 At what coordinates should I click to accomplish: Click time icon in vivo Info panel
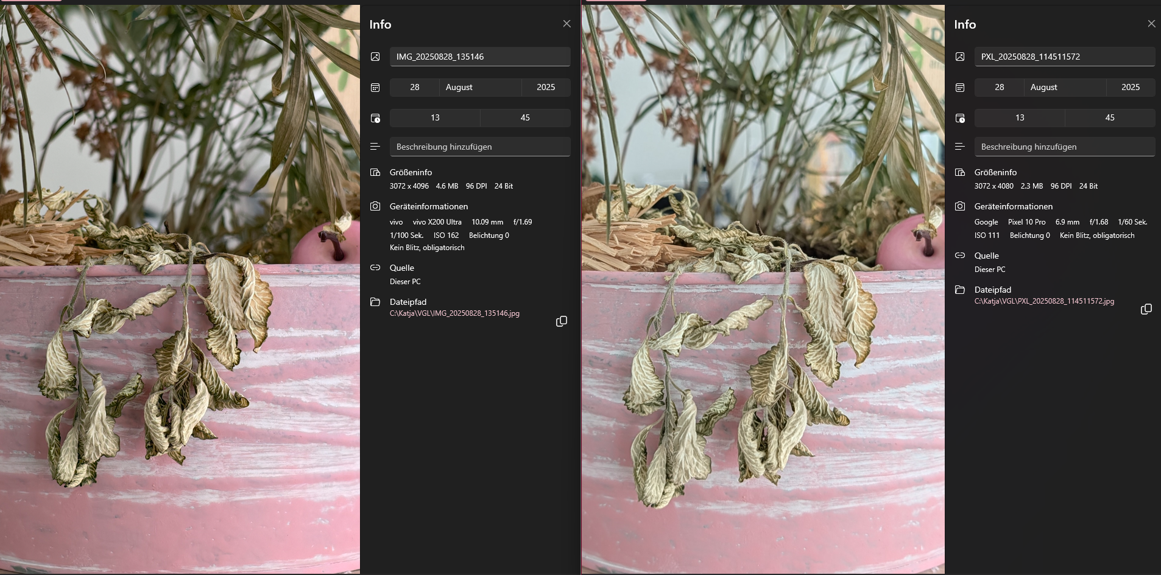(375, 118)
